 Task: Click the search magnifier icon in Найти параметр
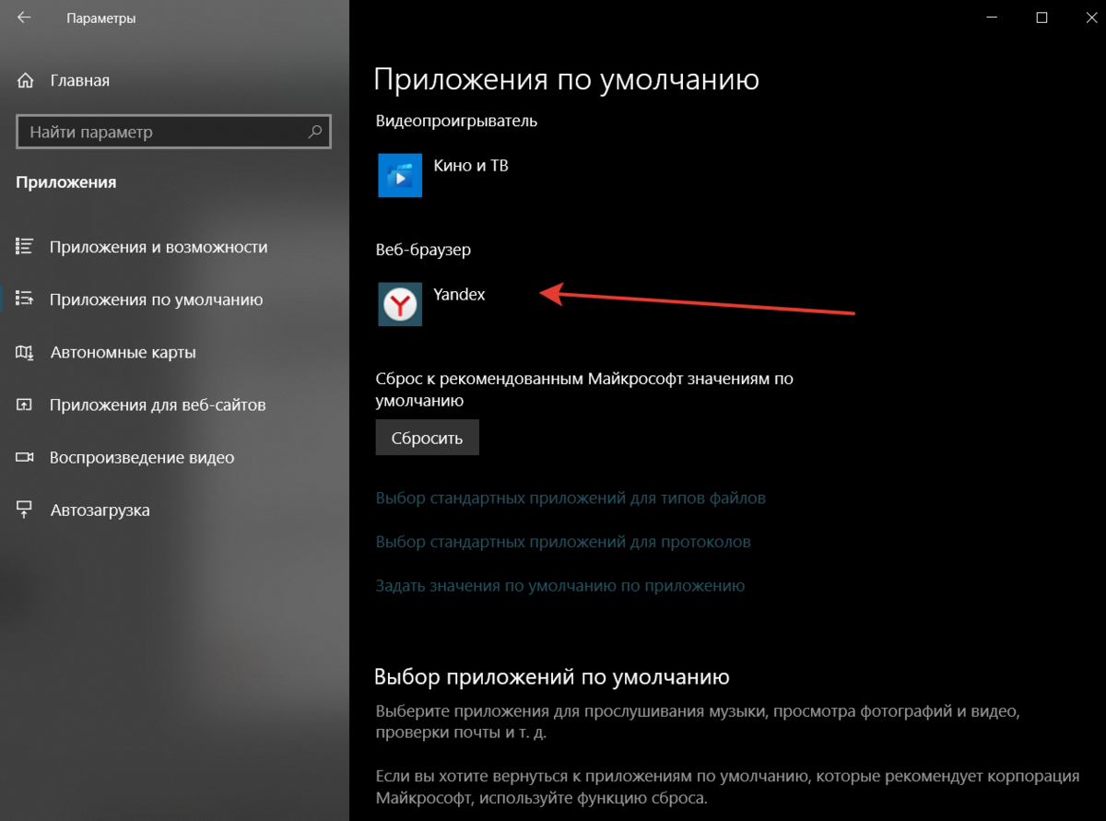pyautogui.click(x=315, y=132)
